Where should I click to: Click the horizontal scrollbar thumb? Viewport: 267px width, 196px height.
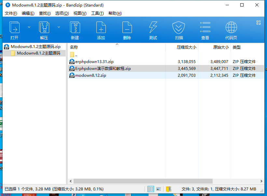(x=143, y=181)
